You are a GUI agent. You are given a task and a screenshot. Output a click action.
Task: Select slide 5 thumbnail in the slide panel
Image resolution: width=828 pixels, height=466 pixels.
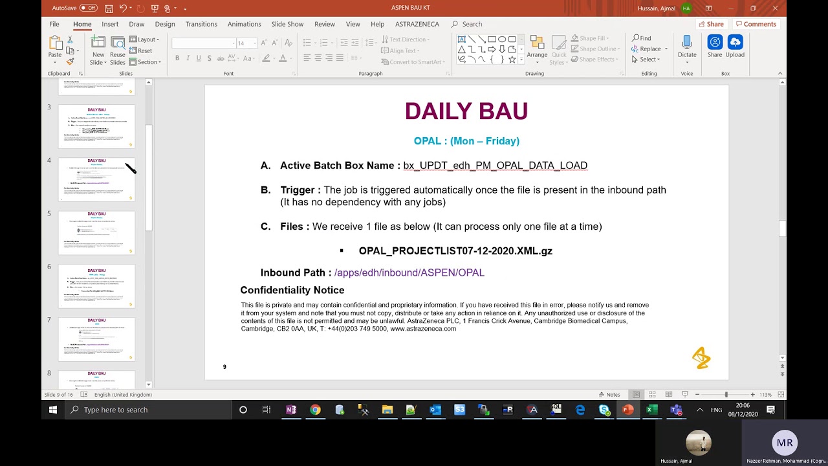click(96, 232)
